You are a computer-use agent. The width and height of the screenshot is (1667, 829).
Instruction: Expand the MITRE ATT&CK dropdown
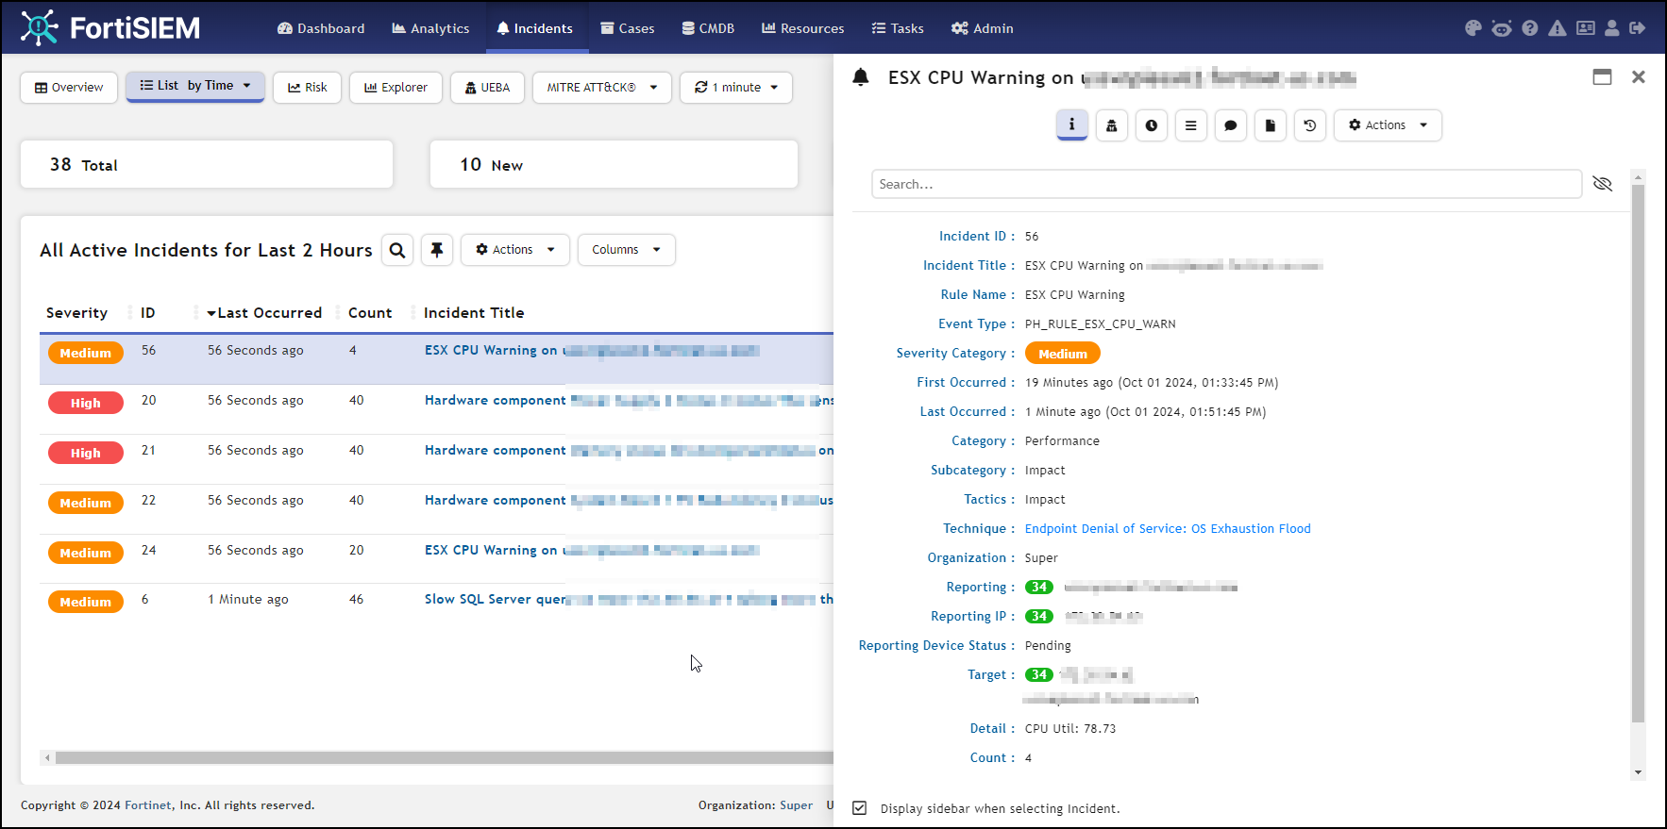[602, 88]
